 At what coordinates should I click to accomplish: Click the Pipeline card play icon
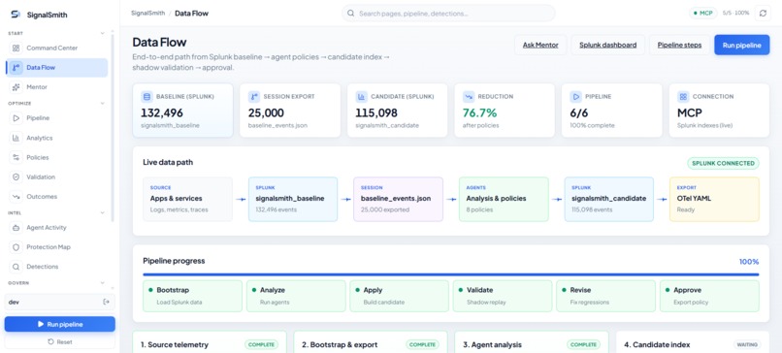point(575,96)
